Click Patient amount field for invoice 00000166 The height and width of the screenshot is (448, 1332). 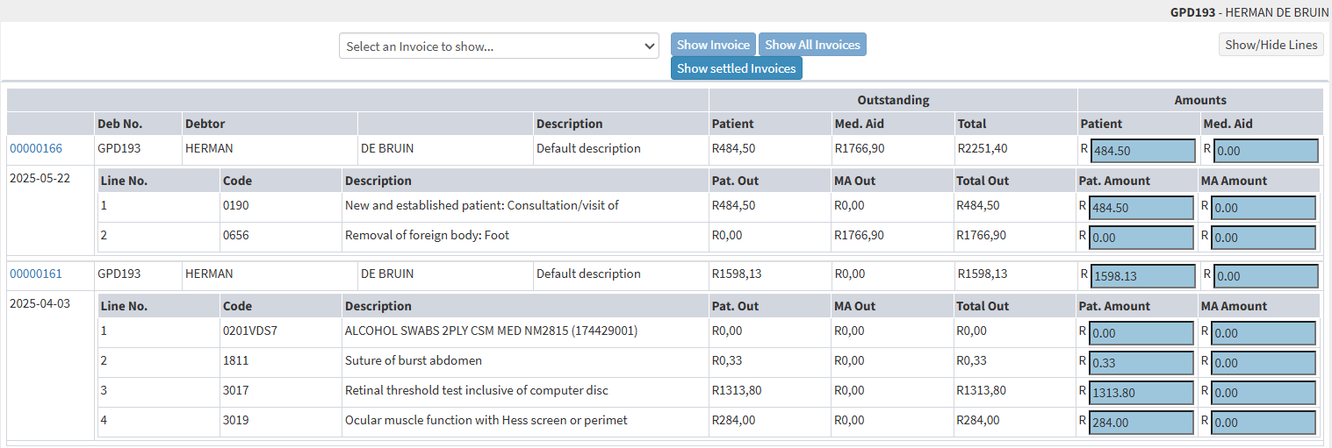[1142, 151]
